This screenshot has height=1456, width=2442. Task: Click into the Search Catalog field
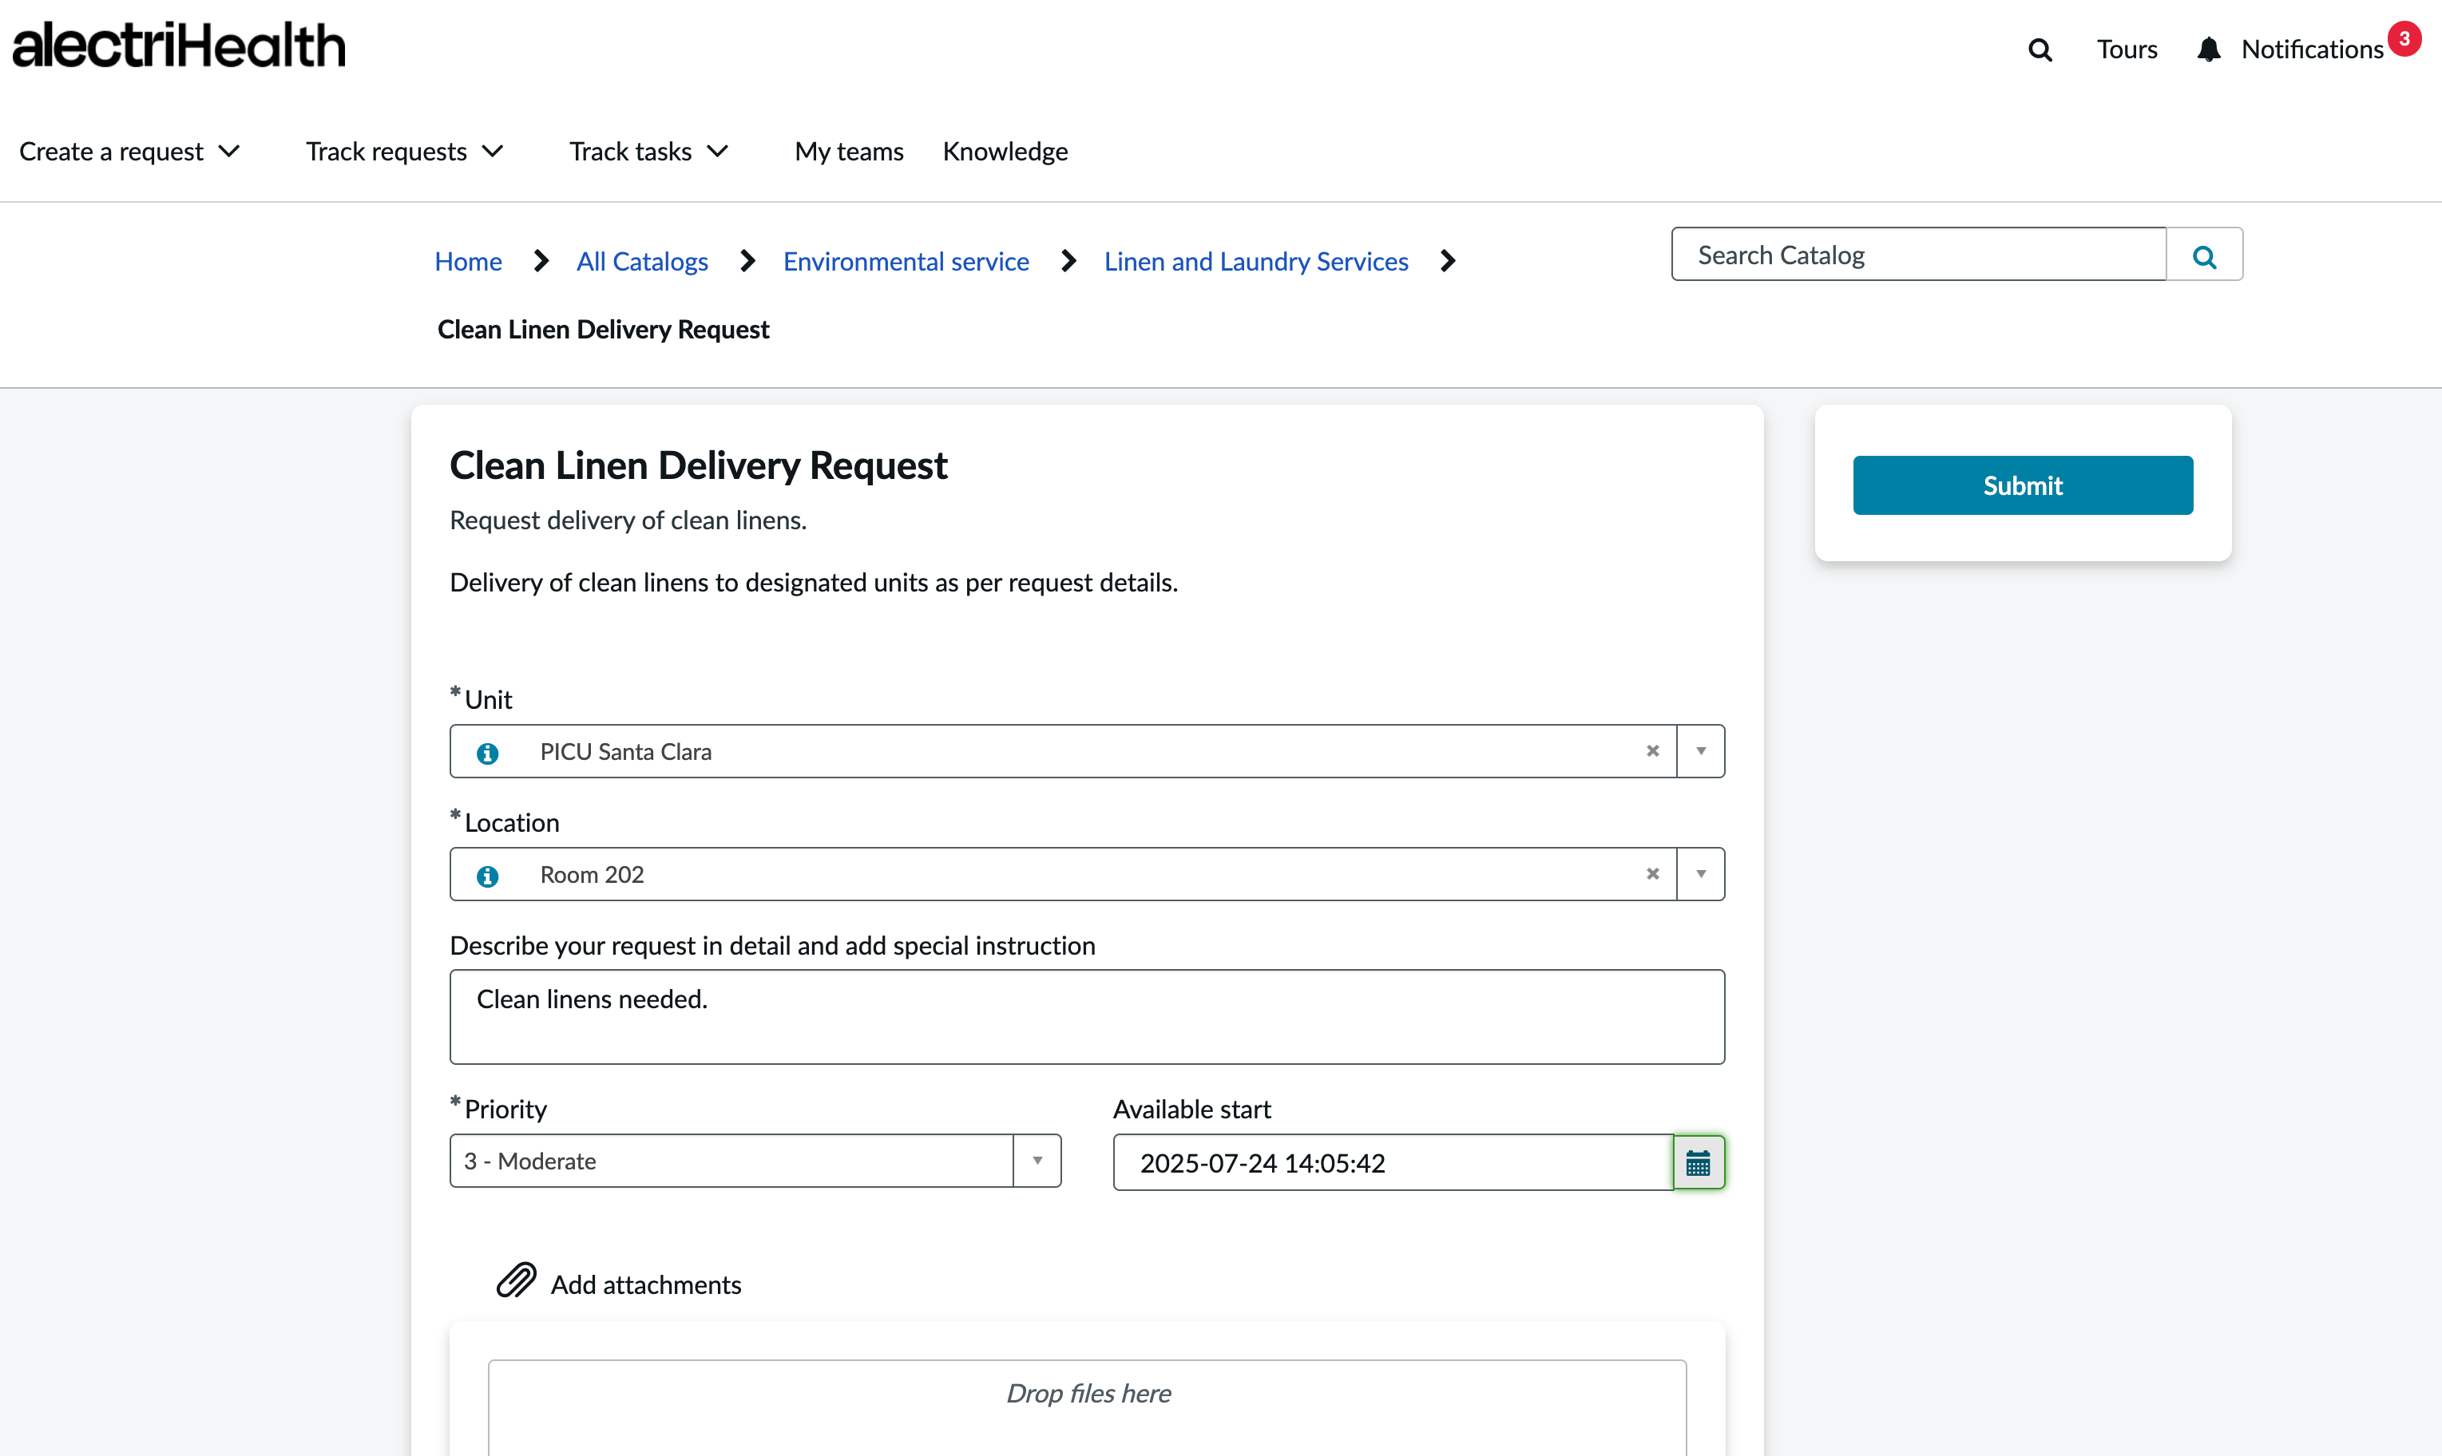pyautogui.click(x=1919, y=255)
